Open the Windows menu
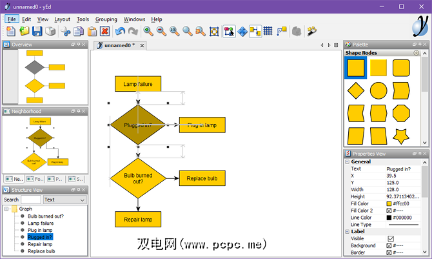 (134, 19)
